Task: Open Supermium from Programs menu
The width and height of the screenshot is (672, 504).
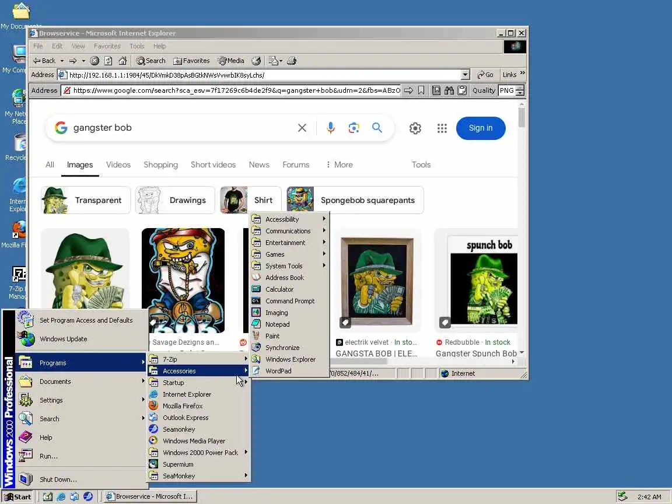Action: [x=199, y=464]
